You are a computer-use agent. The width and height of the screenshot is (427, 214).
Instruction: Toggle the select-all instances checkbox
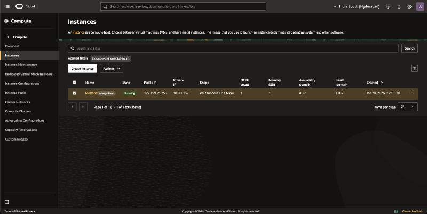74,83
